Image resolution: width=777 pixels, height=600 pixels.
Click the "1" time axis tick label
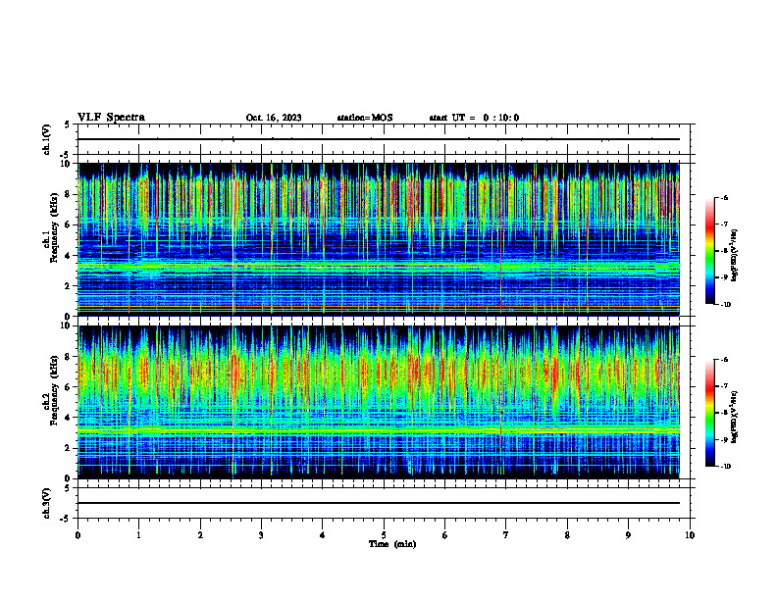coord(138,535)
